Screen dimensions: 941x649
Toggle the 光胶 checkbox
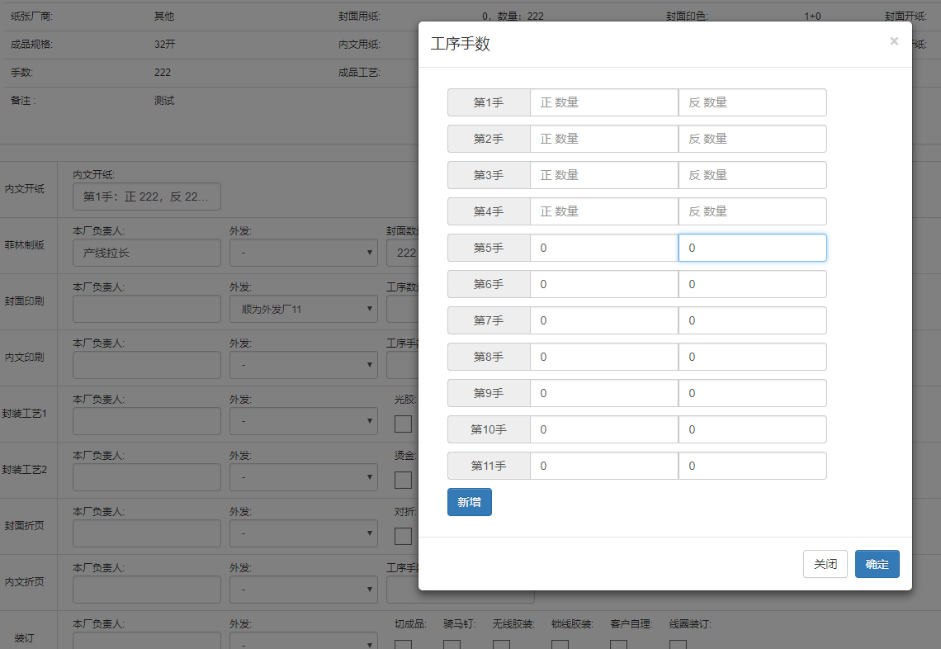pyautogui.click(x=404, y=424)
